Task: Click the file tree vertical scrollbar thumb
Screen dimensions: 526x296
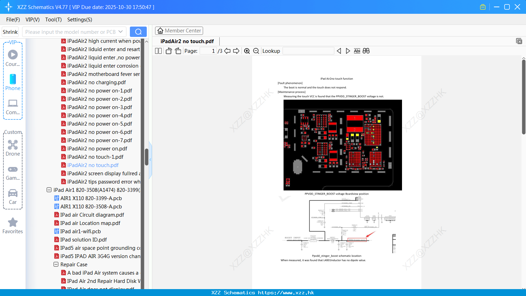Action: (x=146, y=157)
